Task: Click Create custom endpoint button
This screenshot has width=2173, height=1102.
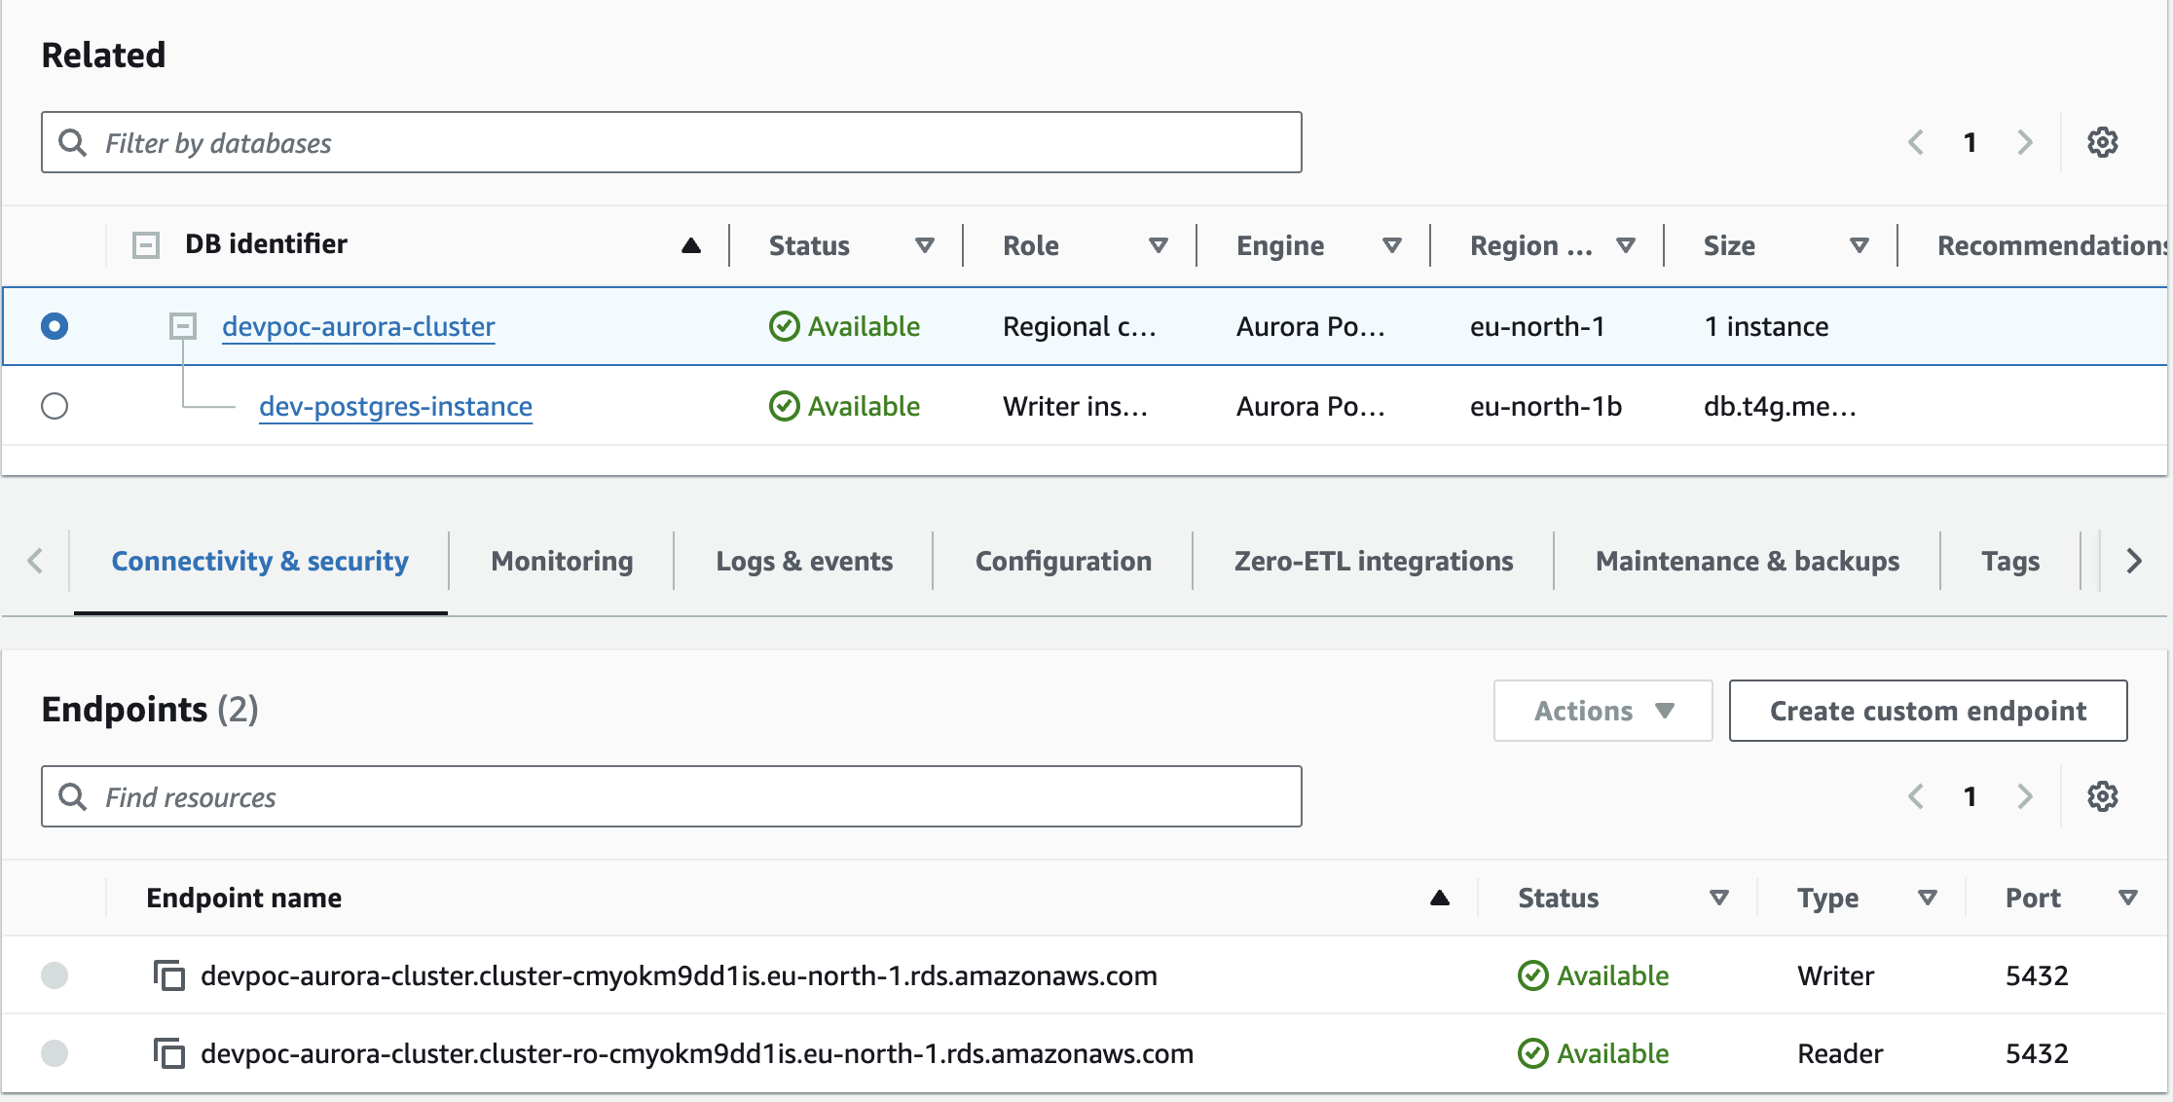Action: (x=1927, y=711)
